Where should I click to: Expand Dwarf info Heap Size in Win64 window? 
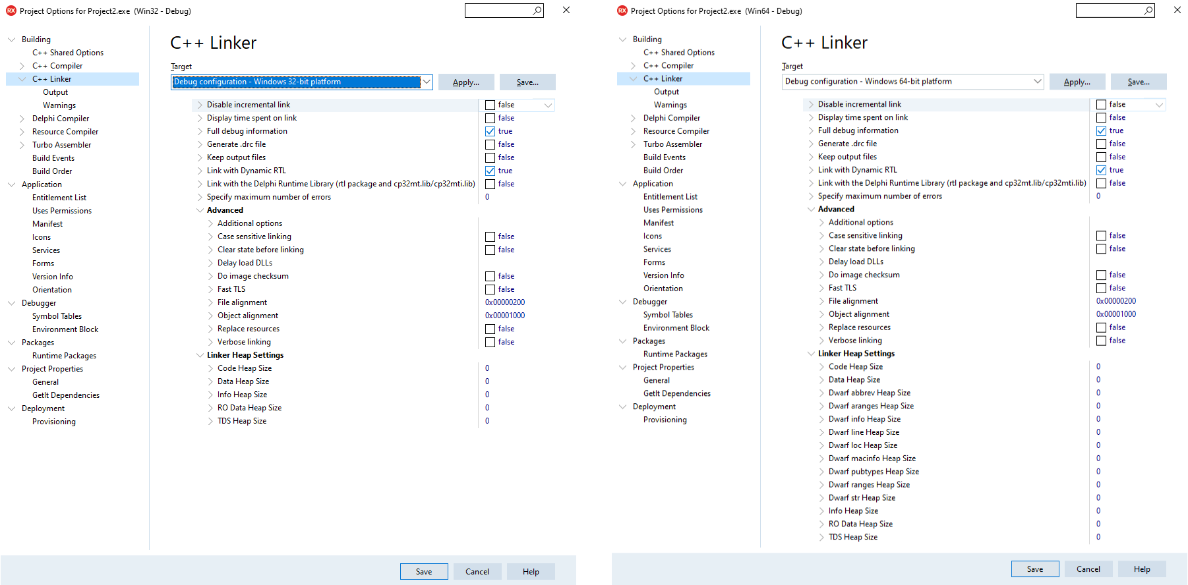(821, 419)
